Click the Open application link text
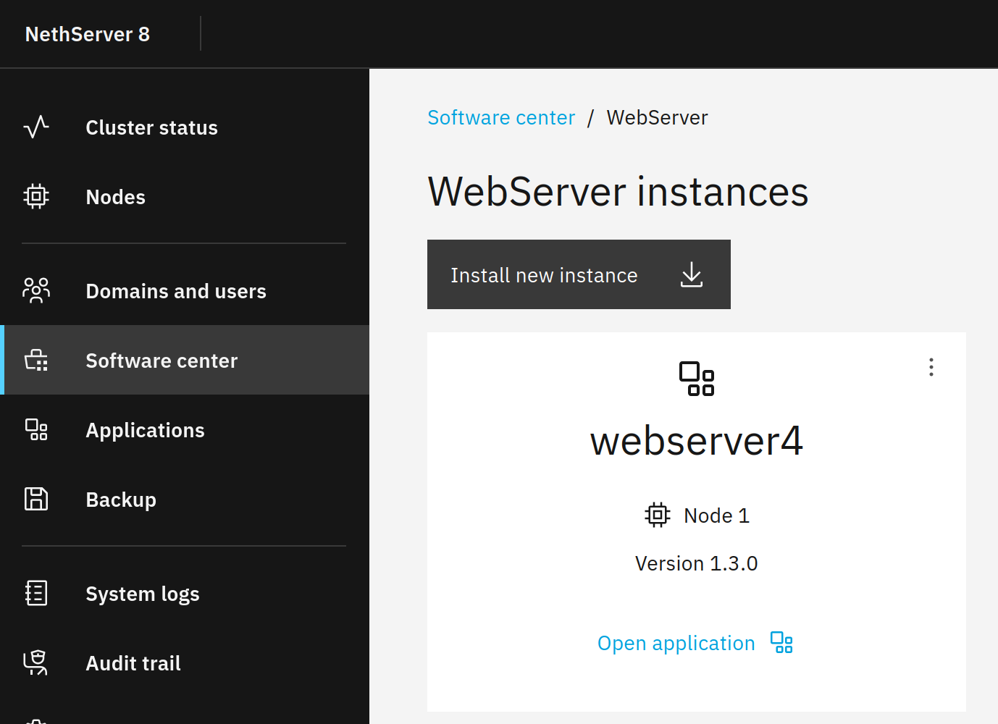 [676, 643]
